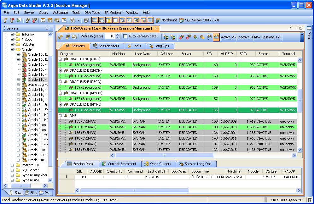314x204 pixels.
Task: Click the Session Detail horizontal scrollbar
Action: pos(134,190)
